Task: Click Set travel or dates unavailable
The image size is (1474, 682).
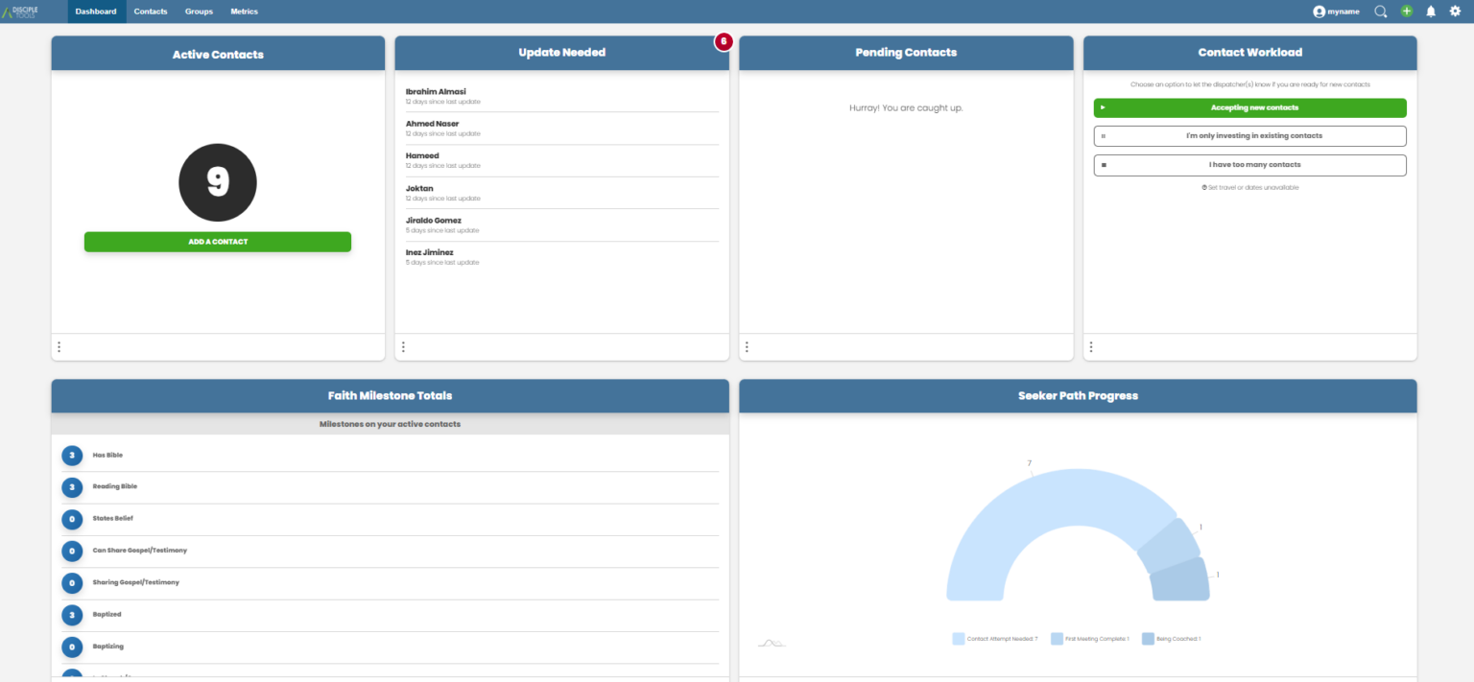Action: pyautogui.click(x=1249, y=187)
